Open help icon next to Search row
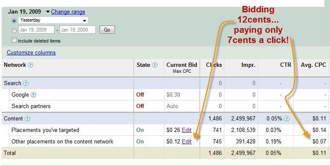Image resolution: width=330 pixels, height=166 pixels. point(26,83)
